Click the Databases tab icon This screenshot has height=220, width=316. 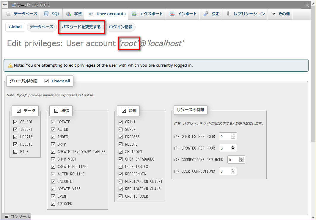[x=8, y=14]
